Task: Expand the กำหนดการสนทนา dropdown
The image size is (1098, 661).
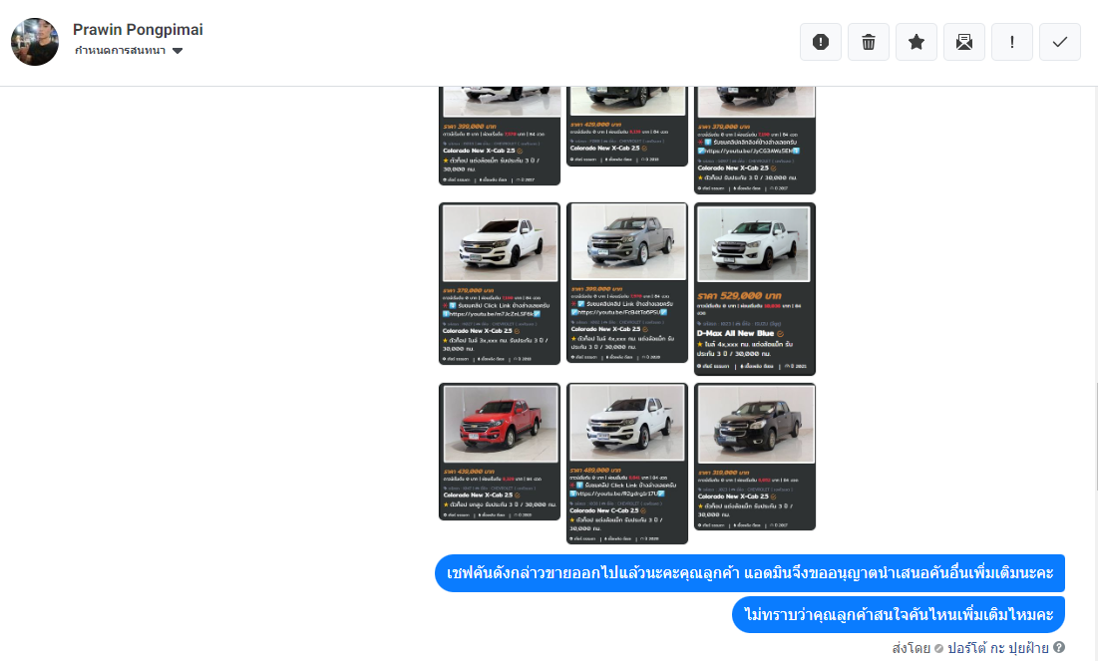Action: 128,51
